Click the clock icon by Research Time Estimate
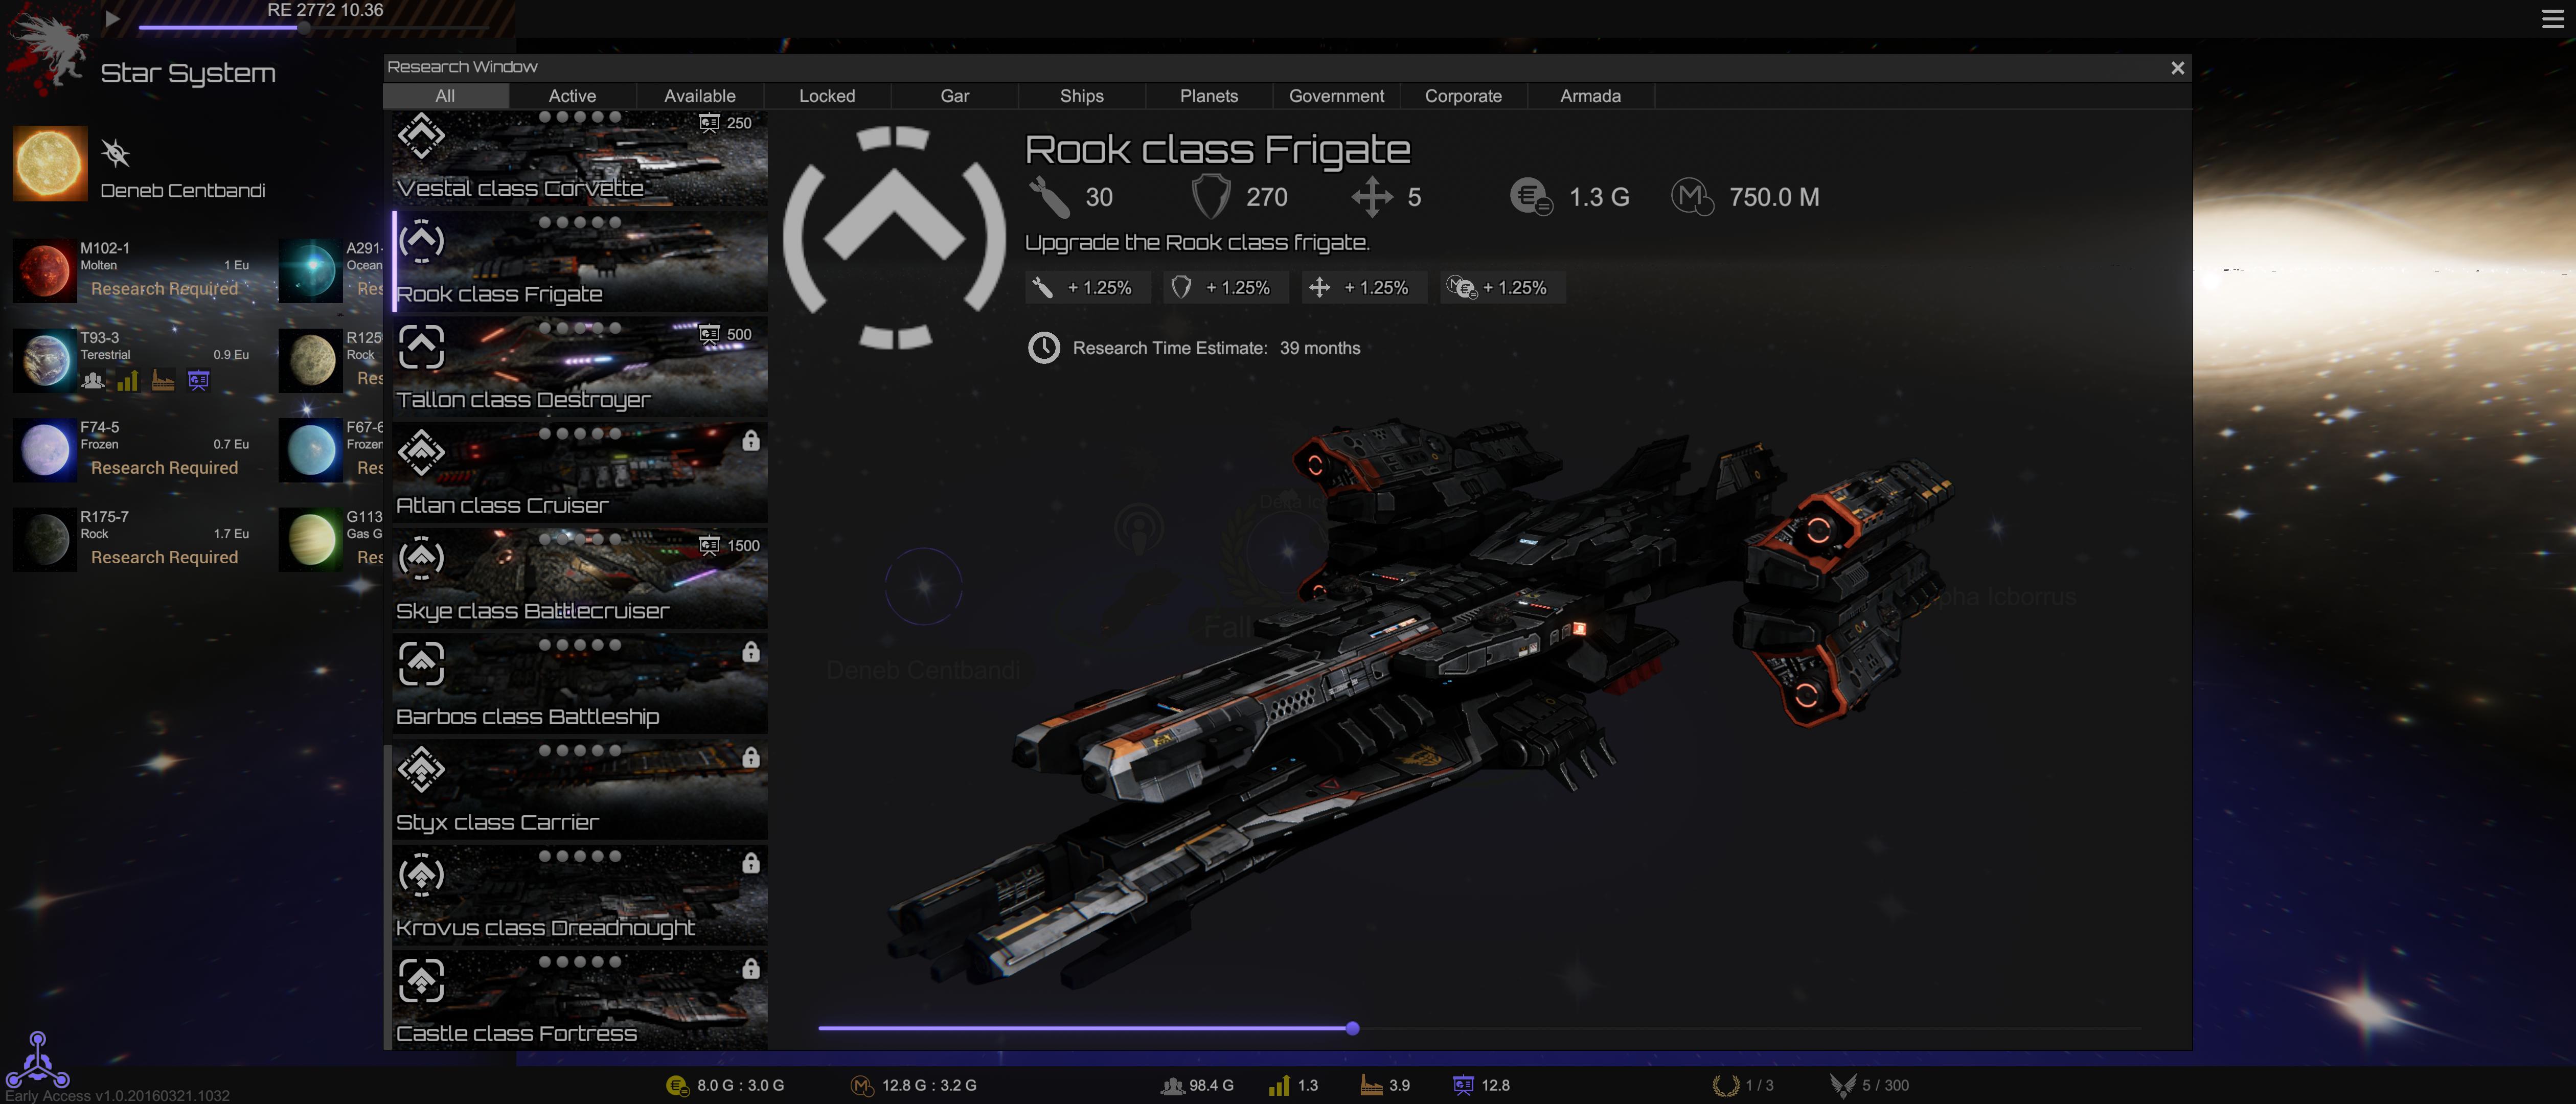 click(x=1044, y=348)
